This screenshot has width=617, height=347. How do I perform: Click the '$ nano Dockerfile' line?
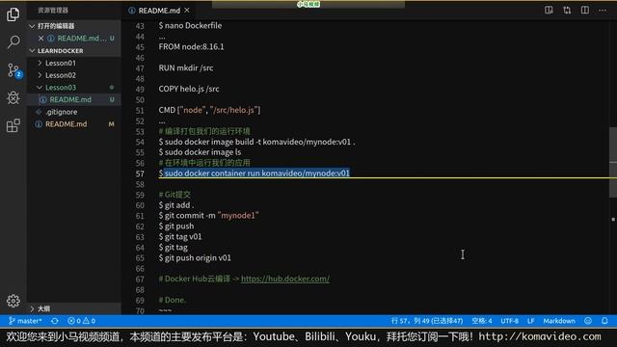pos(190,26)
